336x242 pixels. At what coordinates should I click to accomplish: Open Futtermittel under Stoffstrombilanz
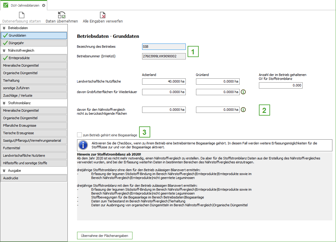[x=34, y=148]
